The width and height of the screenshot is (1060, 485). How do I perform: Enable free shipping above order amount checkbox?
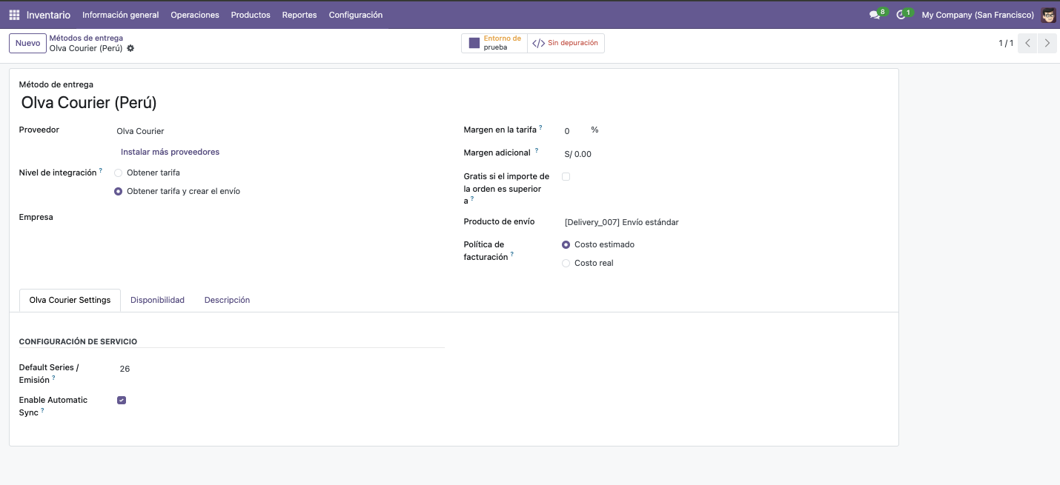566,177
